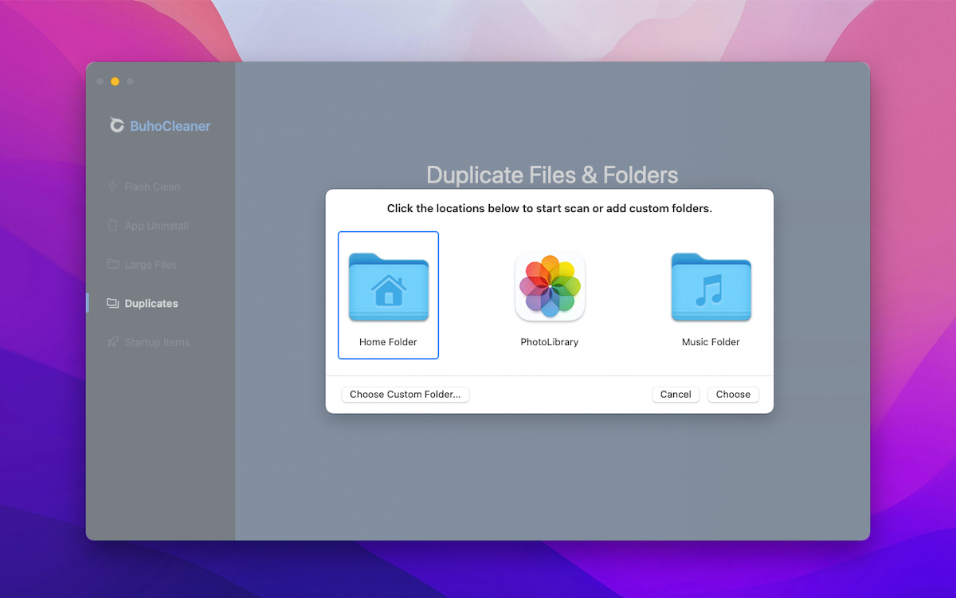This screenshot has height=598, width=956.
Task: Cancel the location selection dialog
Action: [676, 395]
